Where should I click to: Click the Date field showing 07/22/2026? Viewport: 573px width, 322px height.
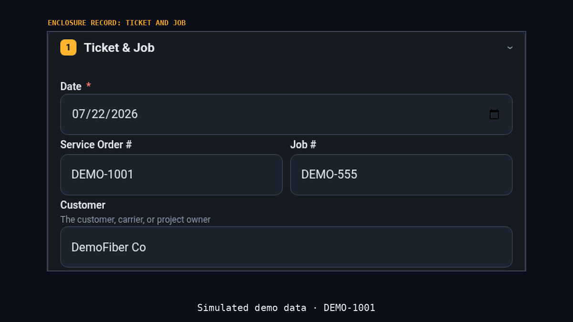coord(286,114)
